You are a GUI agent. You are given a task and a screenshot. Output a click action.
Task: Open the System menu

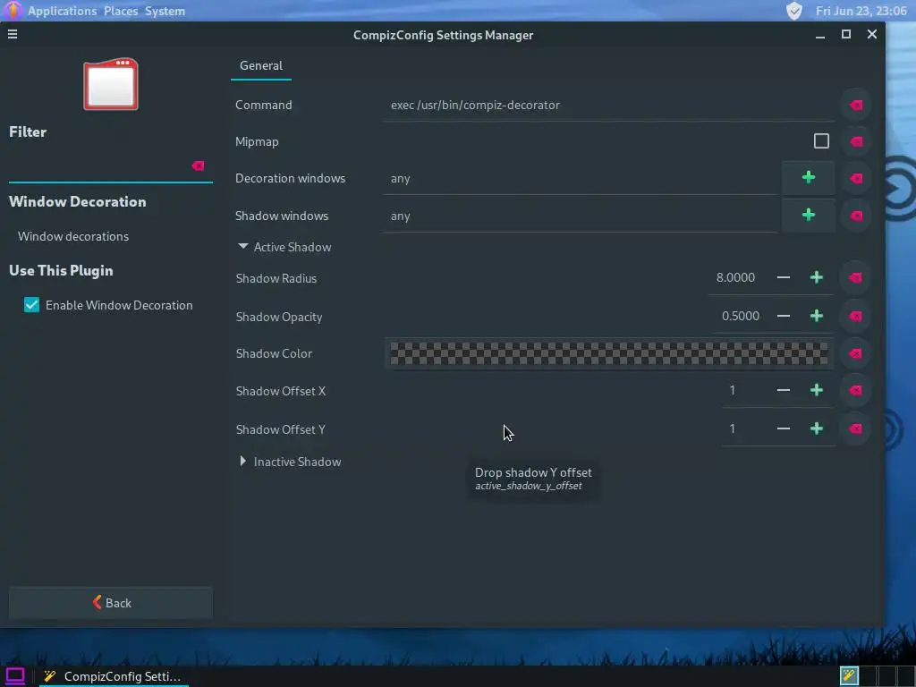[165, 11]
